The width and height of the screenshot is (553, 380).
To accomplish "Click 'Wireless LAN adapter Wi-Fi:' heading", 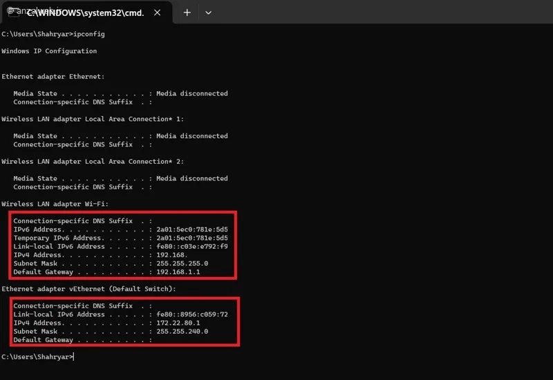I will tap(55, 204).
